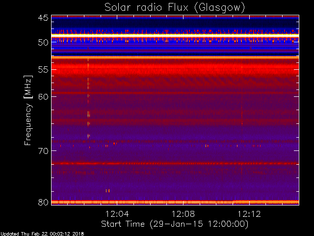Click the 'Start Time (29-Jan-15 12:00:00)' label
The width and height of the screenshot is (314, 236).
[175, 224]
